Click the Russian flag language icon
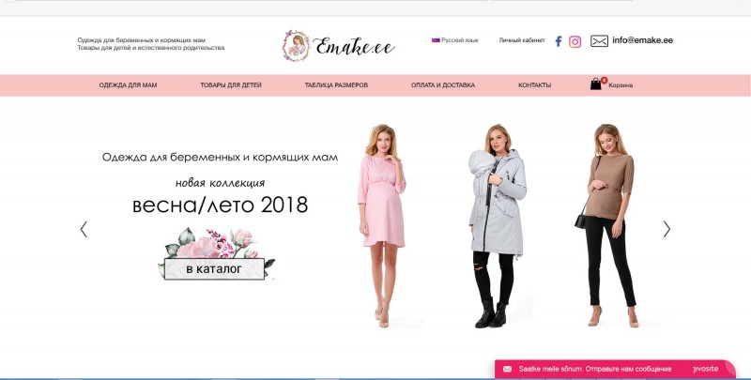 pos(436,40)
